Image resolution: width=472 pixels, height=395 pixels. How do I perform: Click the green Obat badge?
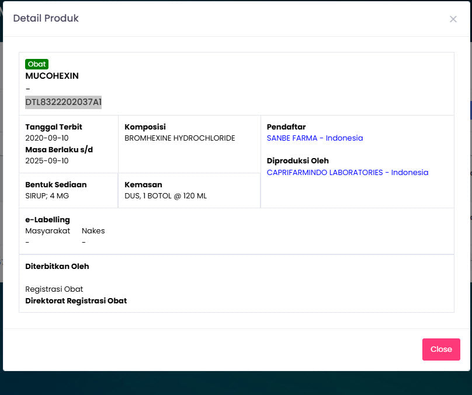(37, 64)
